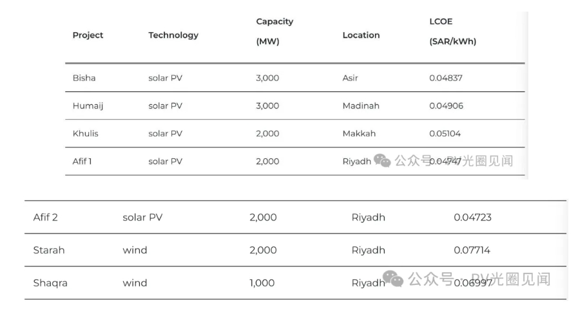This screenshot has width=587, height=312.
Task: Select the LCOE (SAR/kWh) column header
Action: click(452, 31)
